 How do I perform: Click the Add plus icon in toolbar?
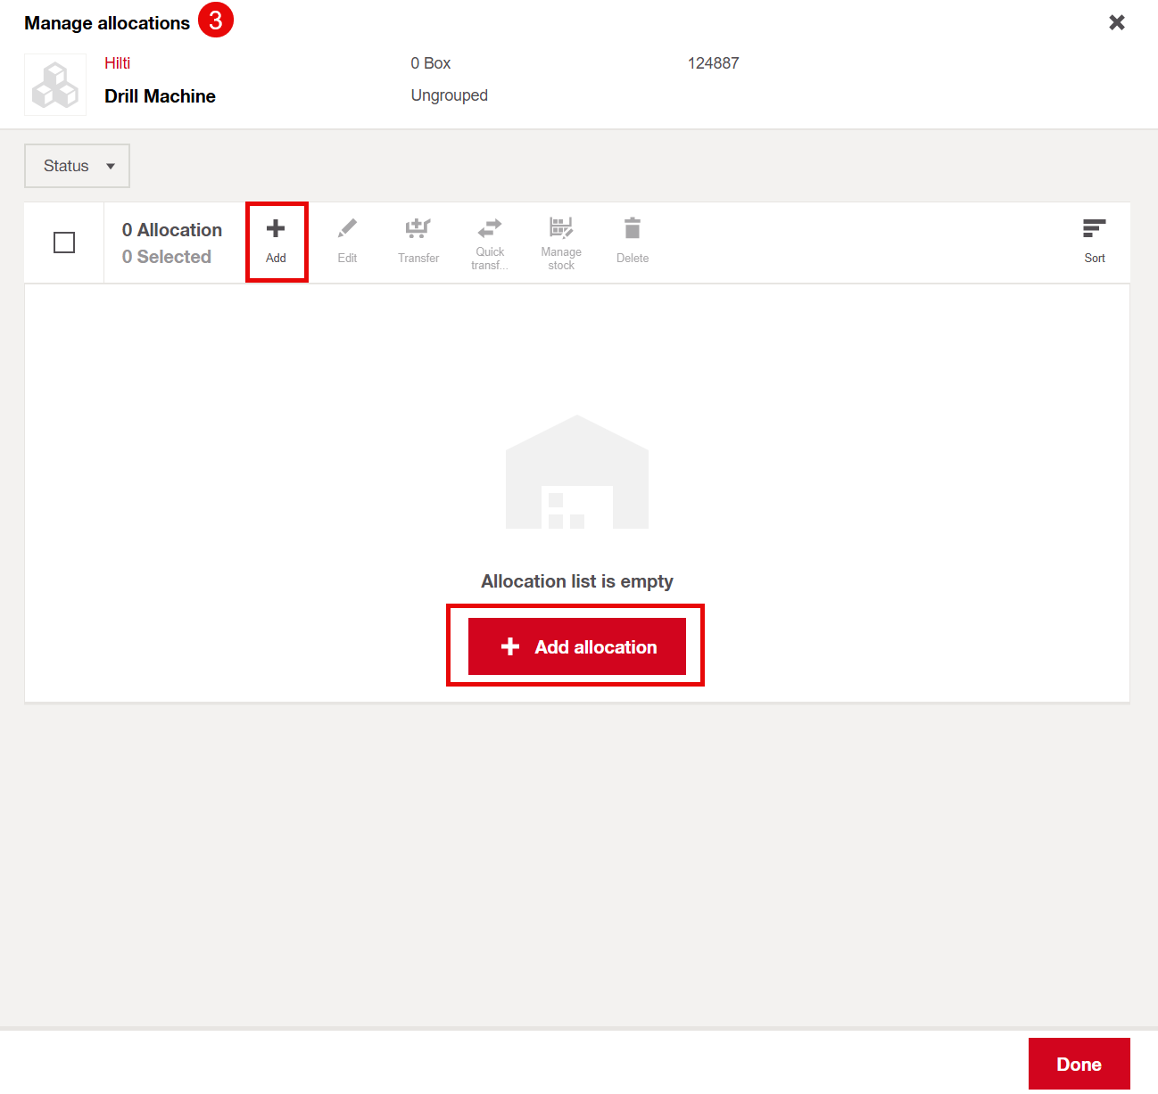276,229
